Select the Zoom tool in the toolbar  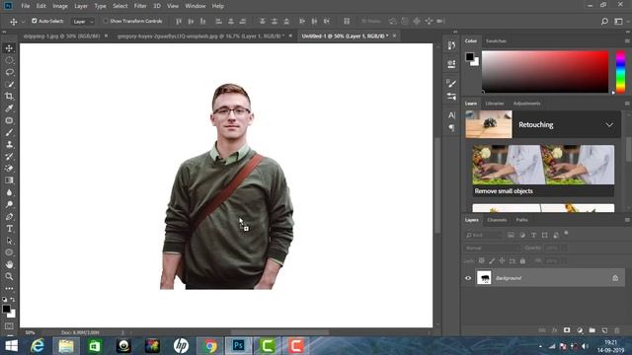tap(9, 276)
